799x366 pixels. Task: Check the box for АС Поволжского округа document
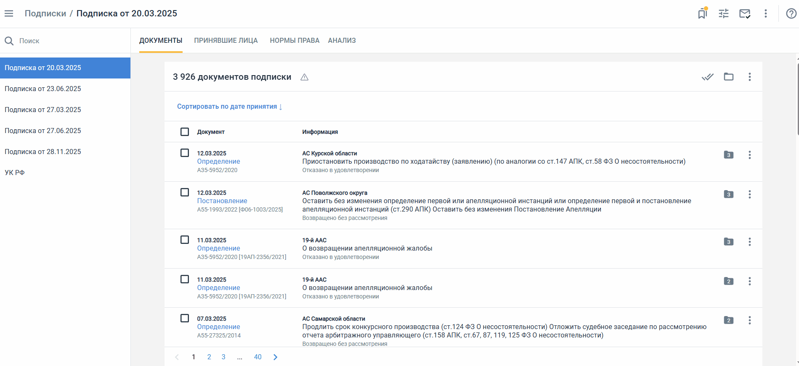[x=185, y=192]
